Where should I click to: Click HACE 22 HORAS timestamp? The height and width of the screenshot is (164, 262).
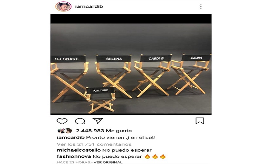73,162
